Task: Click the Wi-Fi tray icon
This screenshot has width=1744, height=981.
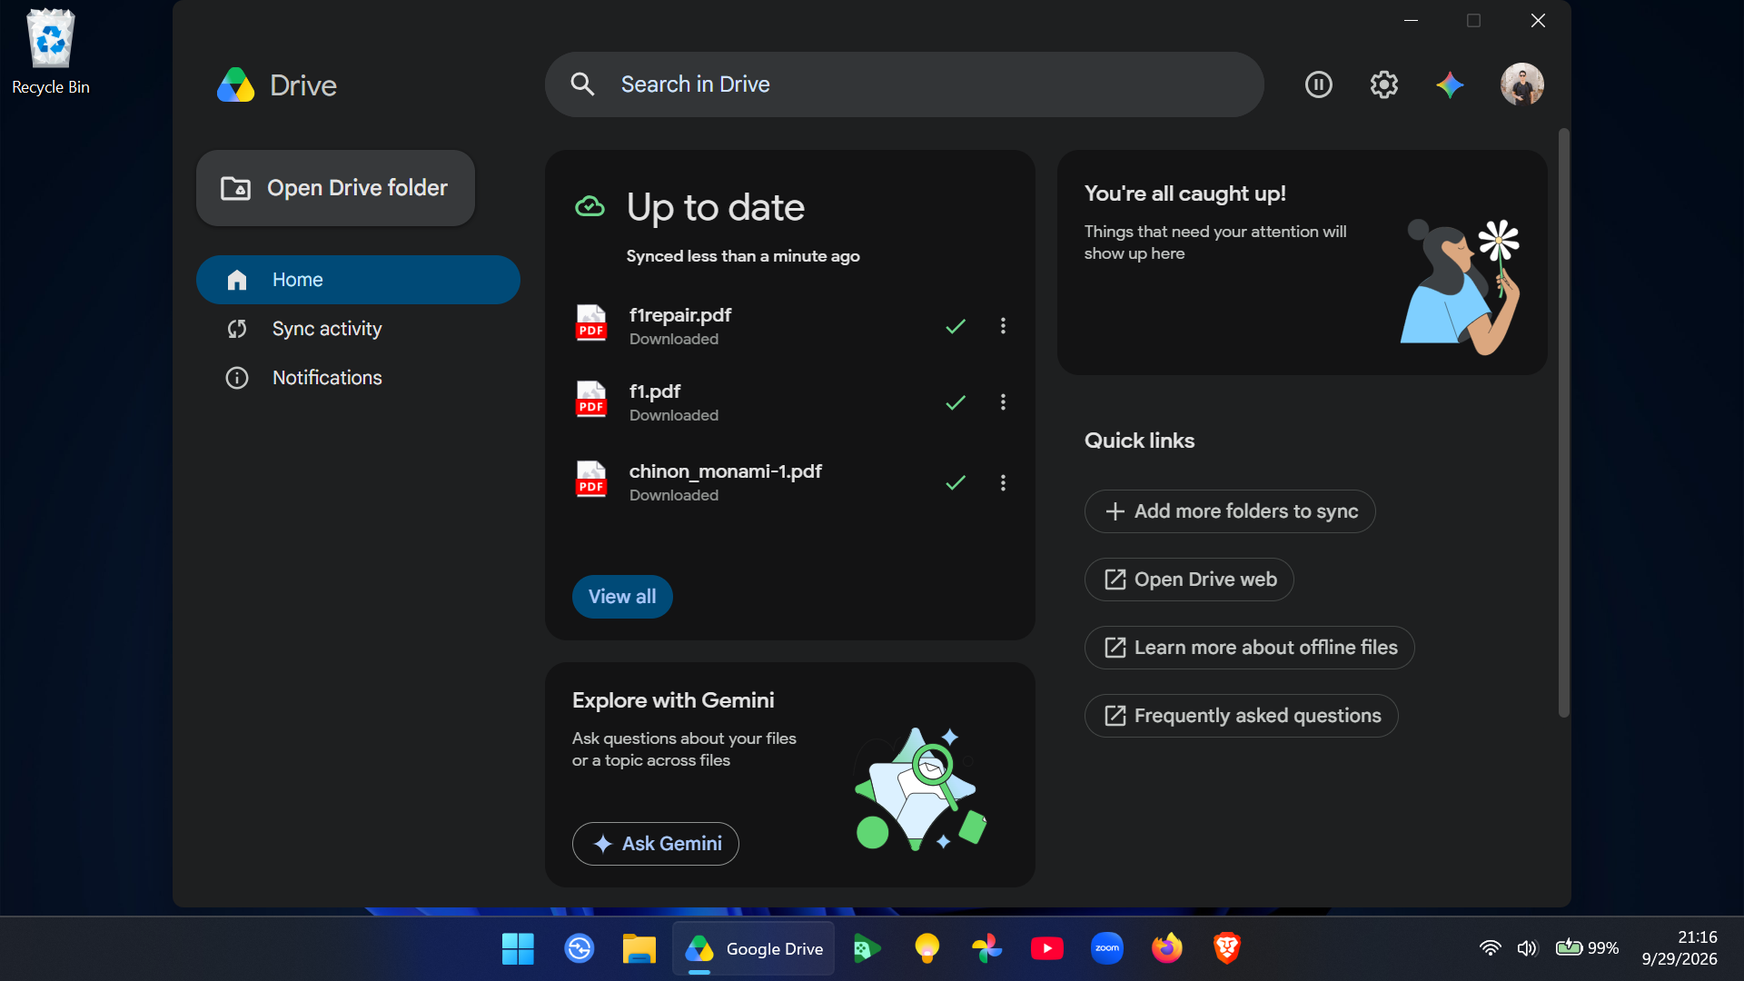Action: pyautogui.click(x=1490, y=948)
